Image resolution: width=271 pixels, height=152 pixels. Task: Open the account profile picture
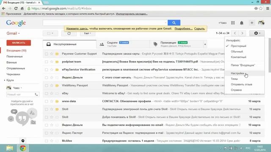[x=261, y=23]
